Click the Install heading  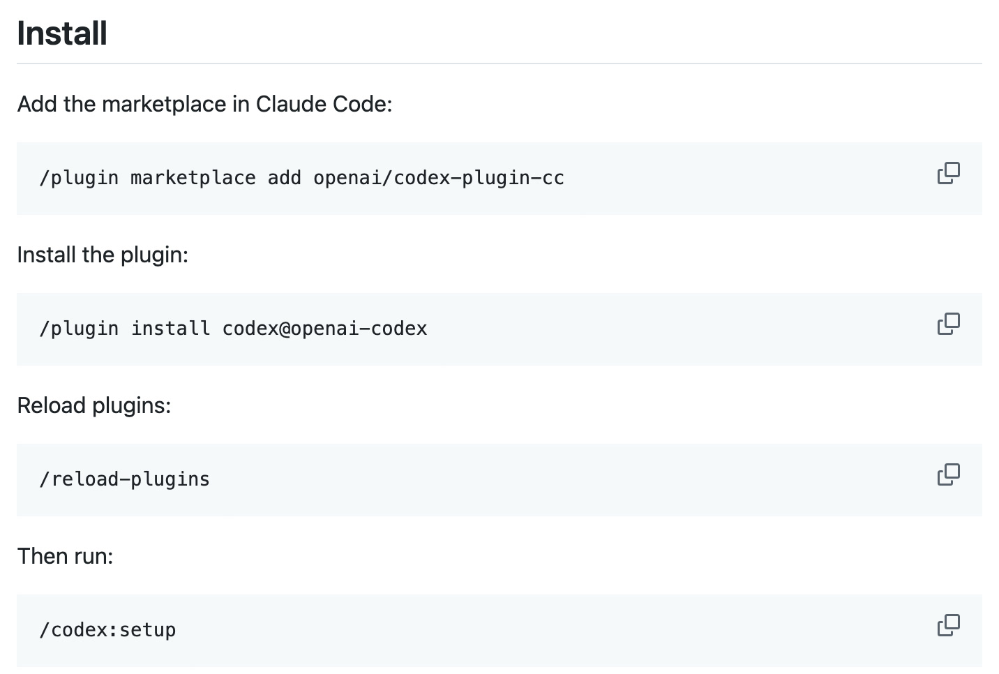point(62,33)
